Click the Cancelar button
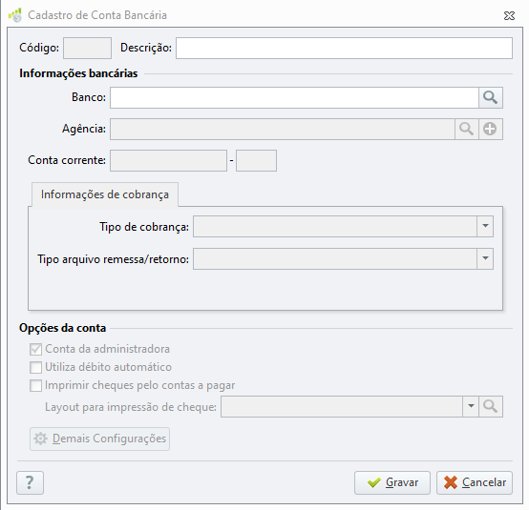The image size is (529, 510). [475, 482]
